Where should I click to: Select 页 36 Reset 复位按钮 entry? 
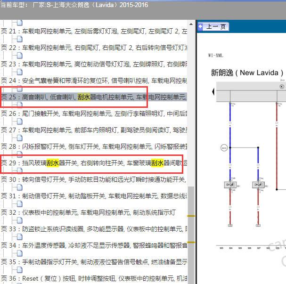click(94, 278)
